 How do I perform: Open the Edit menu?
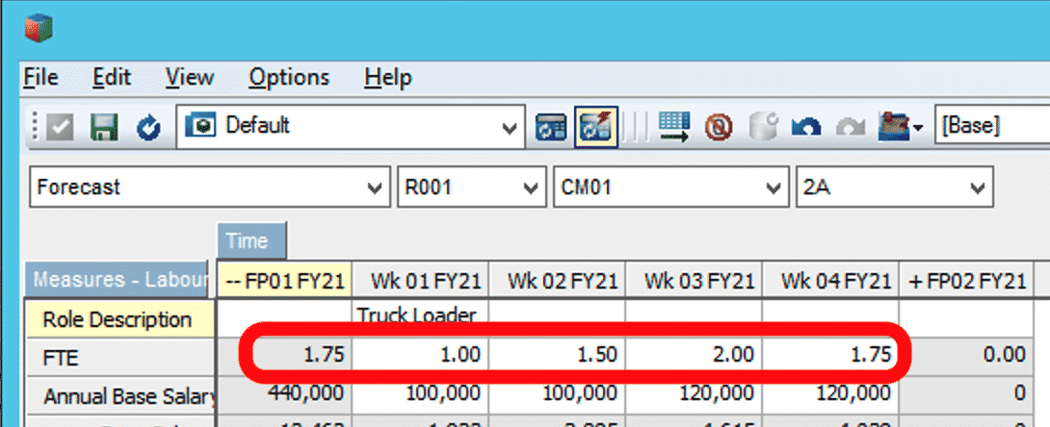point(112,78)
